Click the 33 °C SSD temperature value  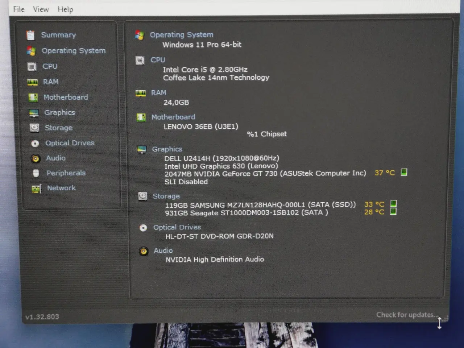click(374, 204)
